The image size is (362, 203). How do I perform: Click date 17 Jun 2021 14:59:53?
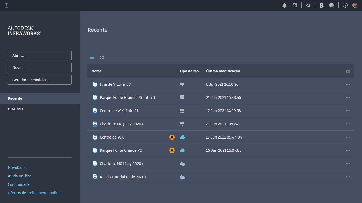click(223, 111)
